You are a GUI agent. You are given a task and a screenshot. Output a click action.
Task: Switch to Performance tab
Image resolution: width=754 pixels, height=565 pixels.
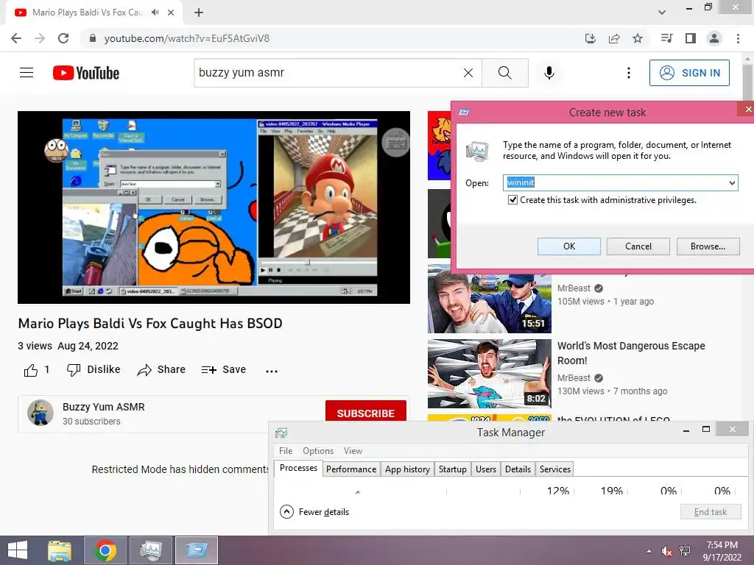351,469
